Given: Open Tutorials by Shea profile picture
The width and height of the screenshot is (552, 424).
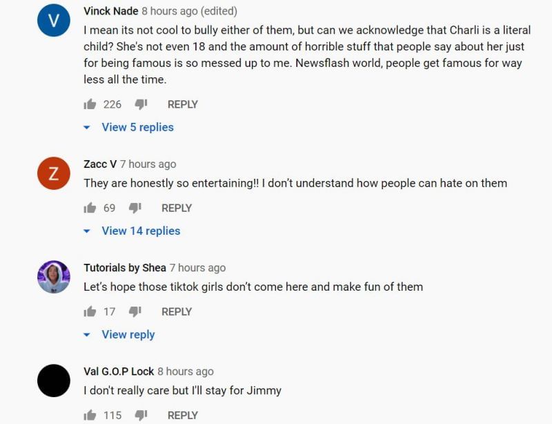Looking at the screenshot, I should [x=54, y=277].
